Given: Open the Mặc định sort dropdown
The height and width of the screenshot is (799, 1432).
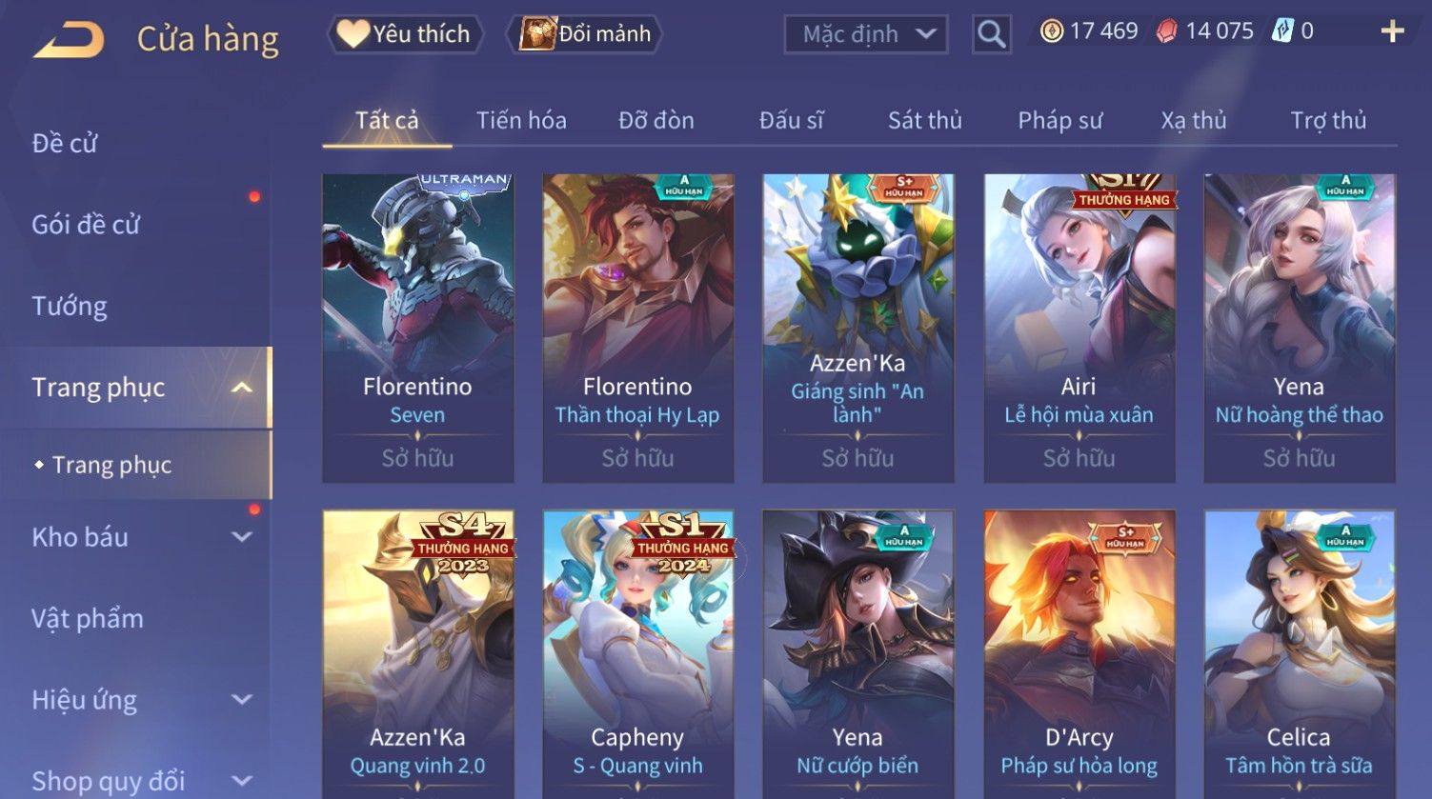Looking at the screenshot, I should (866, 35).
